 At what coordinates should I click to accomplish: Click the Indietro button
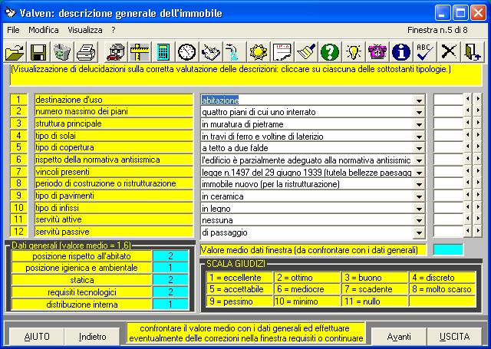click(93, 337)
